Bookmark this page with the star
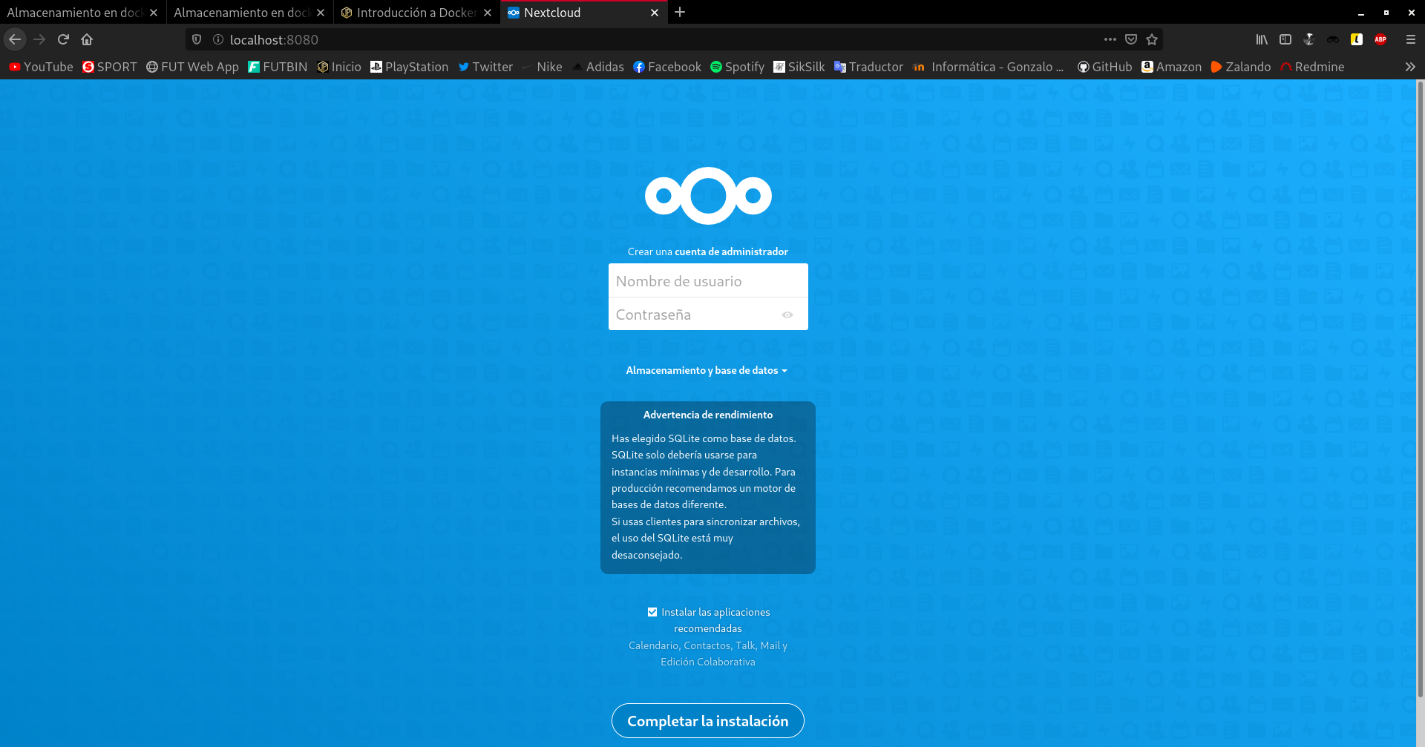Image resolution: width=1425 pixels, height=747 pixels. [x=1152, y=39]
